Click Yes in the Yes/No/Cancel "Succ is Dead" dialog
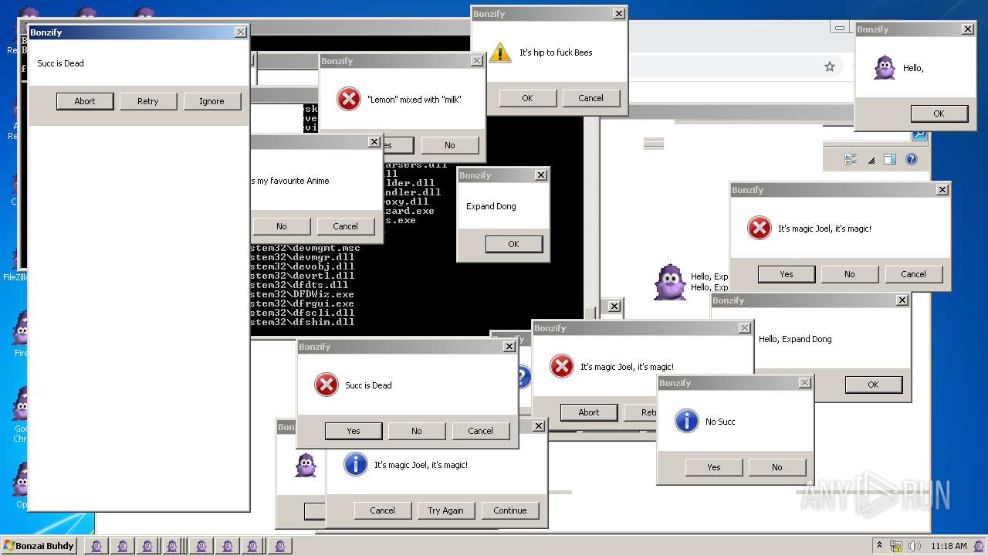 pos(354,431)
